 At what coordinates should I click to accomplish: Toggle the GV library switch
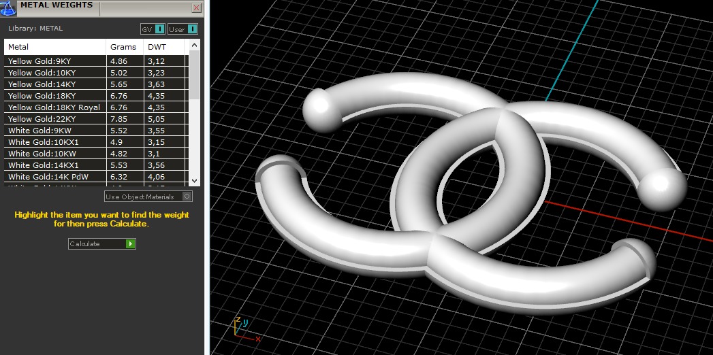(153, 29)
